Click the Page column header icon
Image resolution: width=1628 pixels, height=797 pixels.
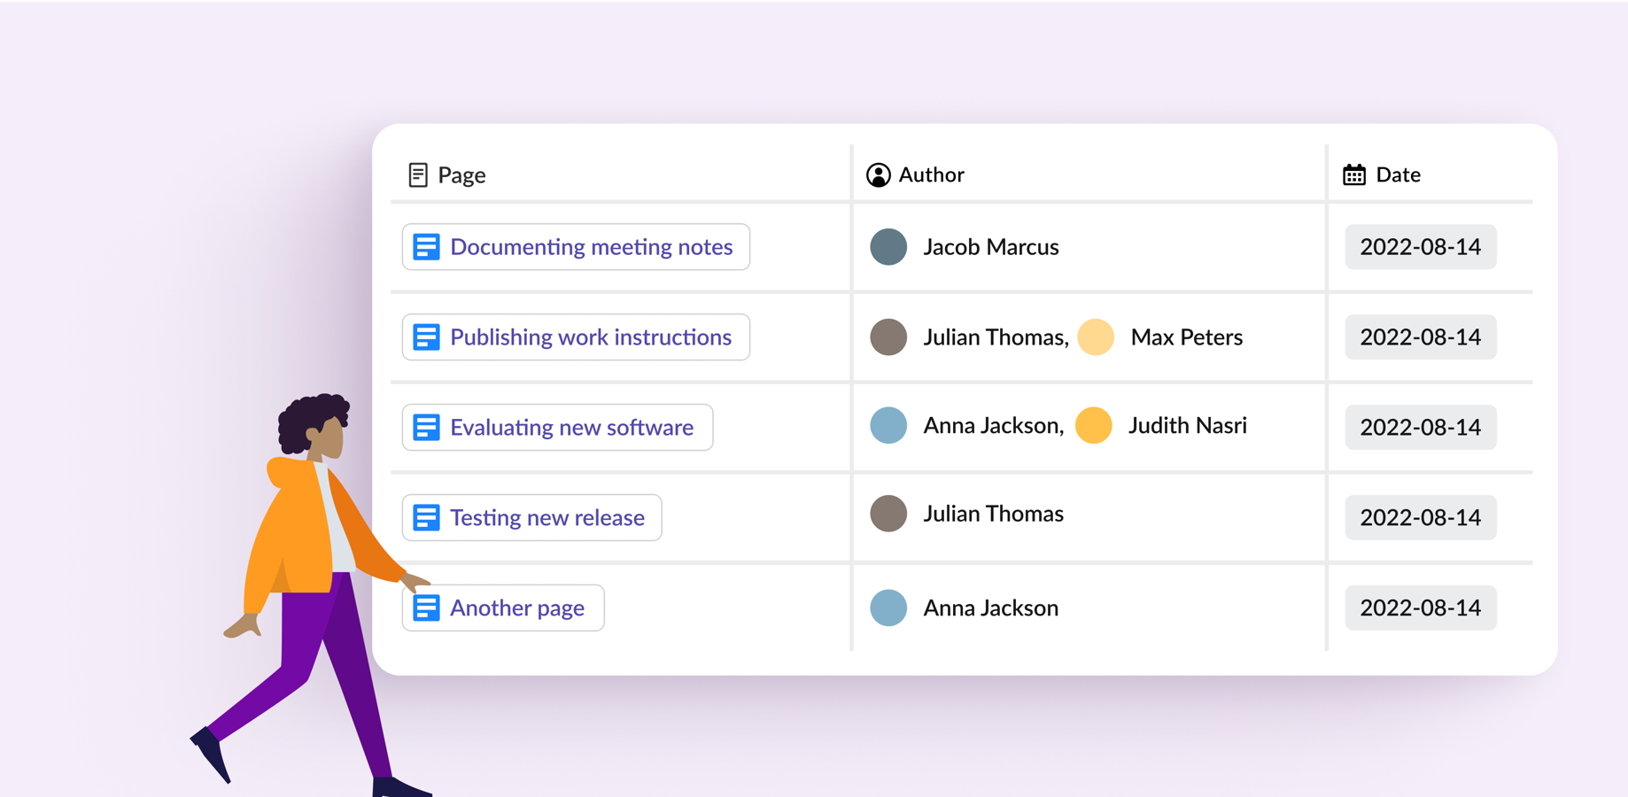tap(418, 175)
